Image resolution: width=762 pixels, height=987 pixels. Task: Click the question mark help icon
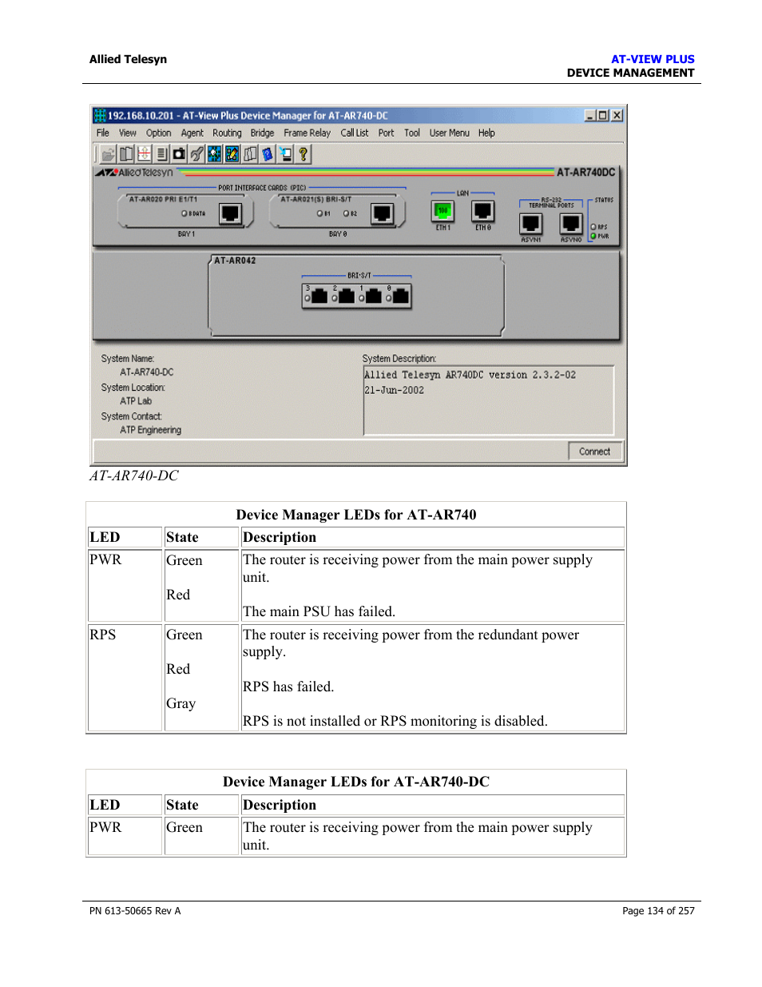(x=303, y=154)
